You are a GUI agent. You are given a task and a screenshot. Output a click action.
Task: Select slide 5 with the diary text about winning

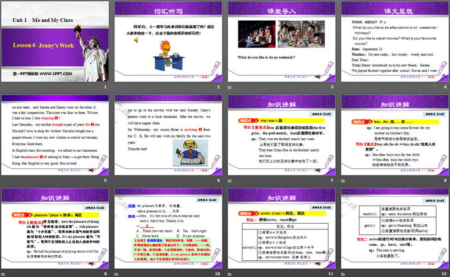(55, 135)
